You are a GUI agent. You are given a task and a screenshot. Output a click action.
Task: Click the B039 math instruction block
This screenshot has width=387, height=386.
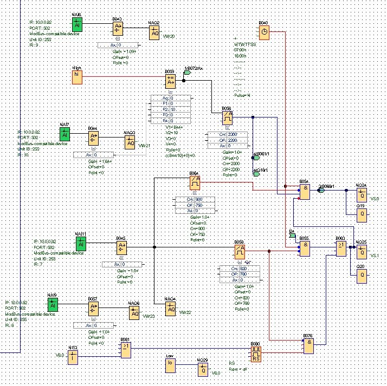tap(170, 80)
